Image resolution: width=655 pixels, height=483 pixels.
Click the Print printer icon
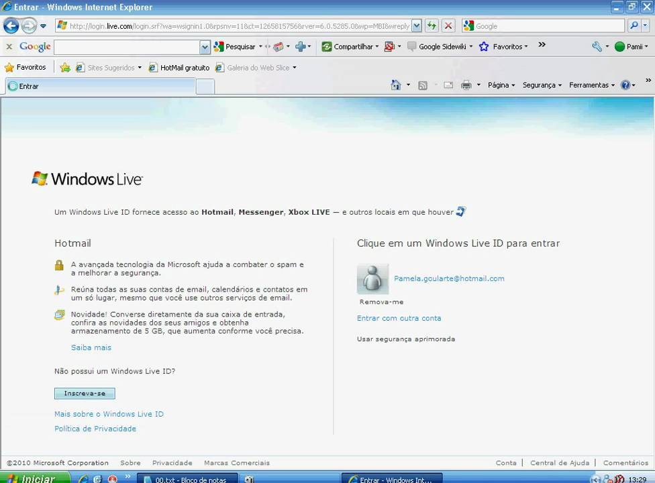(x=466, y=86)
